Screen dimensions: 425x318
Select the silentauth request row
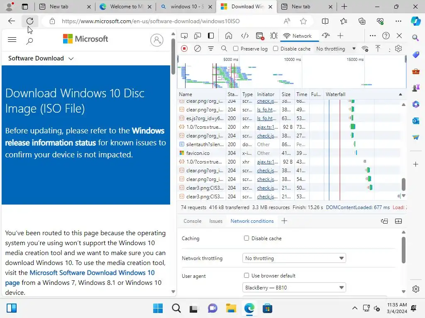coord(289,145)
